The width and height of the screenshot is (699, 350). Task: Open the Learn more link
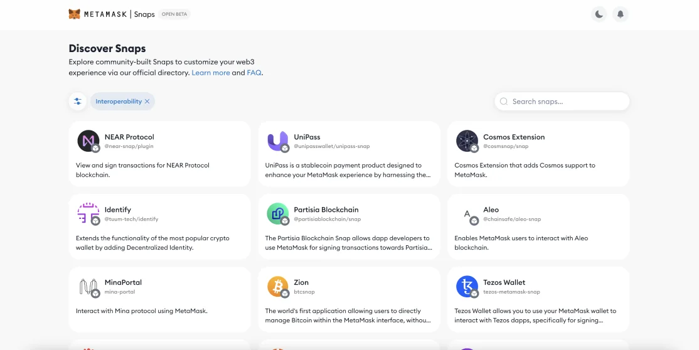211,73
